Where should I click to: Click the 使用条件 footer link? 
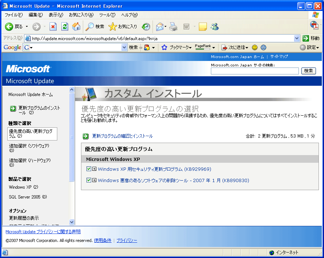pyautogui.click(x=103, y=240)
